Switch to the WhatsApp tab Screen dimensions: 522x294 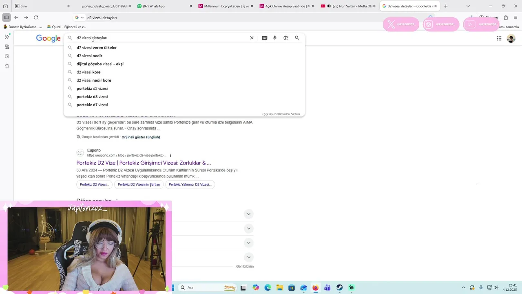point(165,6)
